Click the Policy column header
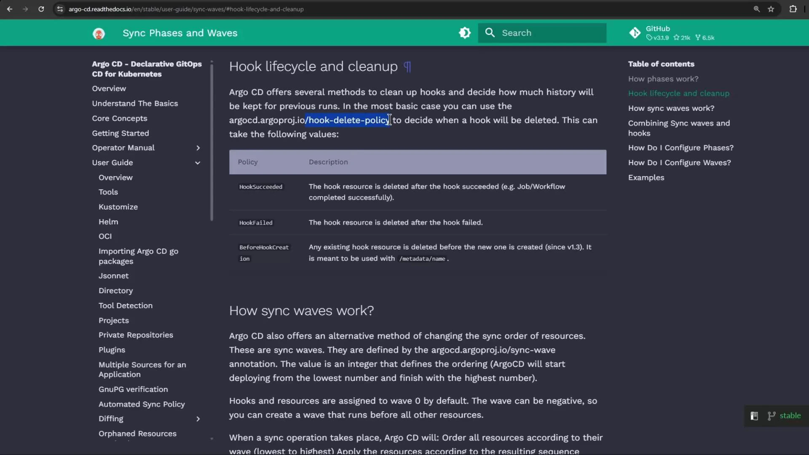Viewport: 809px width, 455px height. (248, 162)
